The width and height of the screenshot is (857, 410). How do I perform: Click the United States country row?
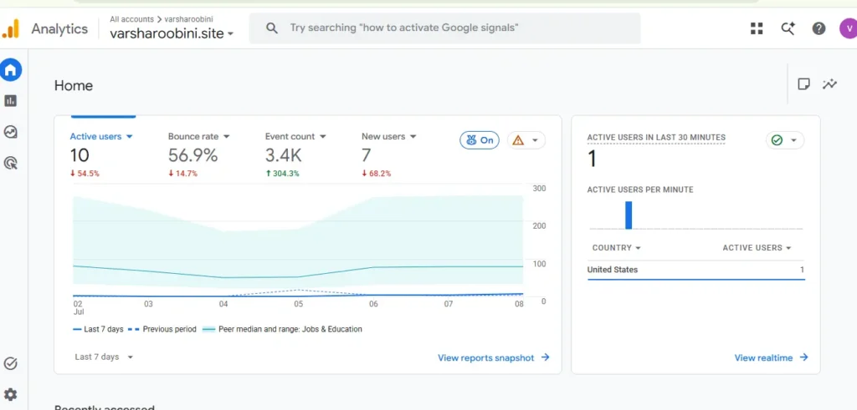pos(695,270)
